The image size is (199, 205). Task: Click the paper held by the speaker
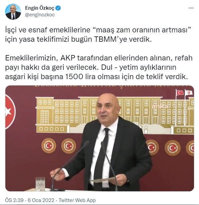coord(102,180)
